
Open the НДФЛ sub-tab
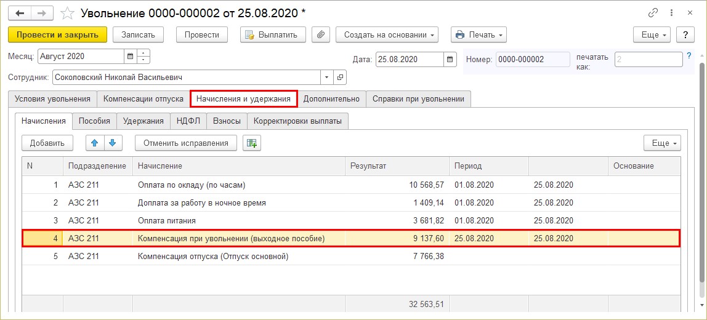click(x=188, y=121)
